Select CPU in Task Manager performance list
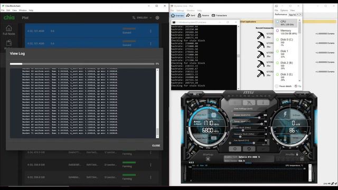The width and height of the screenshot is (338, 190). 286,23
